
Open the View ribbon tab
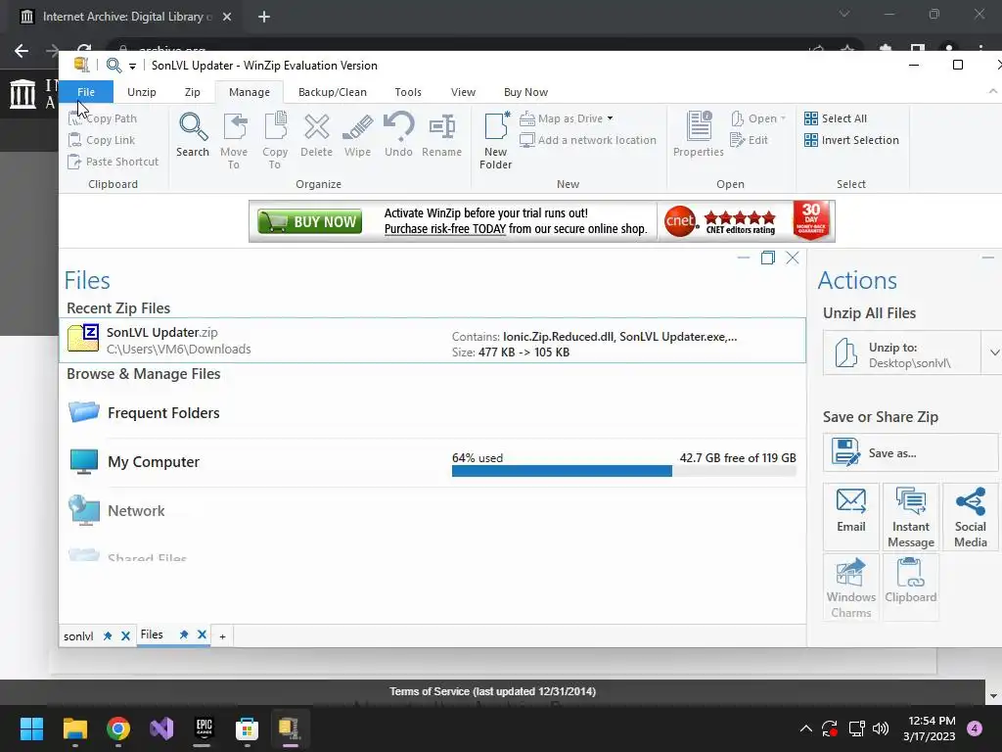pos(463,92)
